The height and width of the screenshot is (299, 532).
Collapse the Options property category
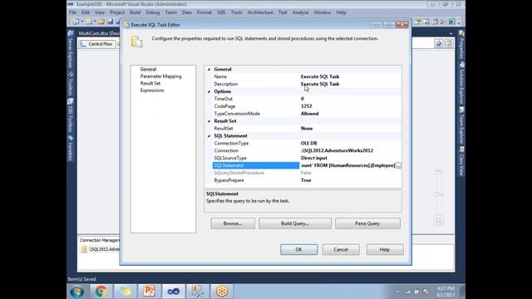[209, 91]
